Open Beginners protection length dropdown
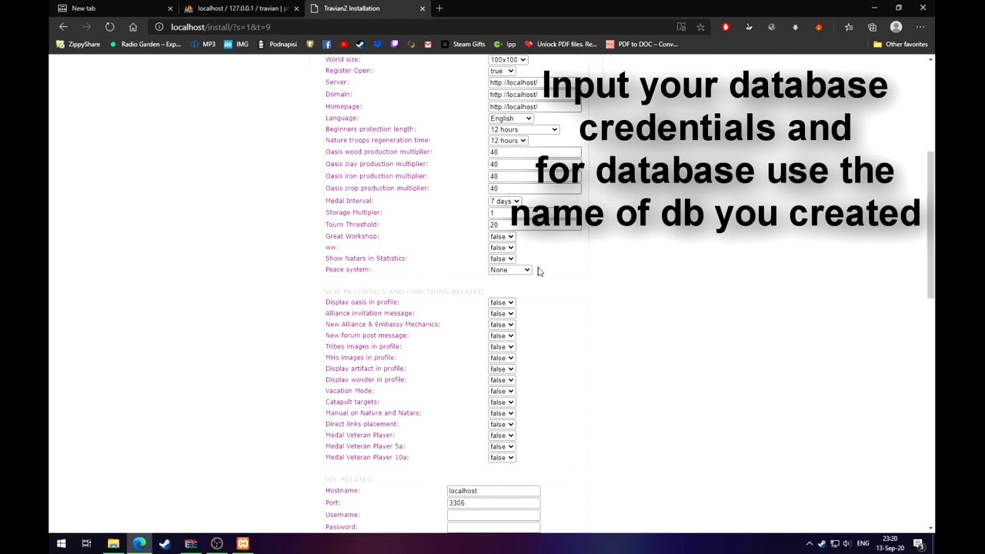This screenshot has height=554, width=985. coord(524,129)
